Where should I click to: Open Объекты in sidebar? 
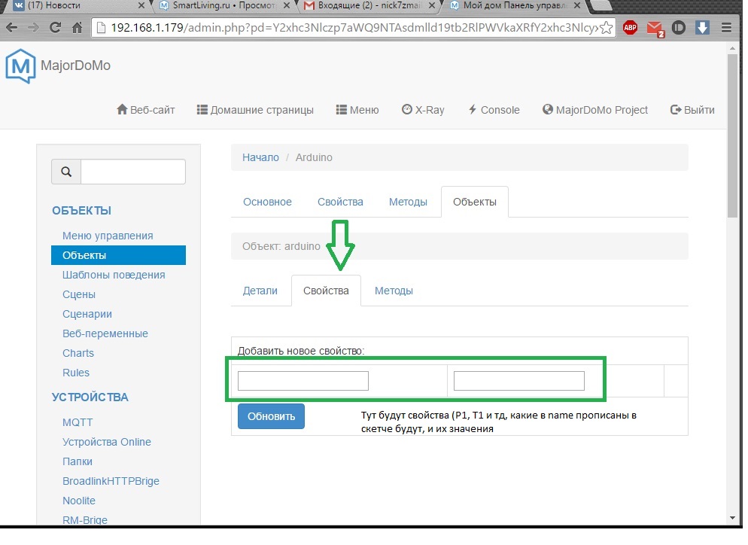(118, 255)
